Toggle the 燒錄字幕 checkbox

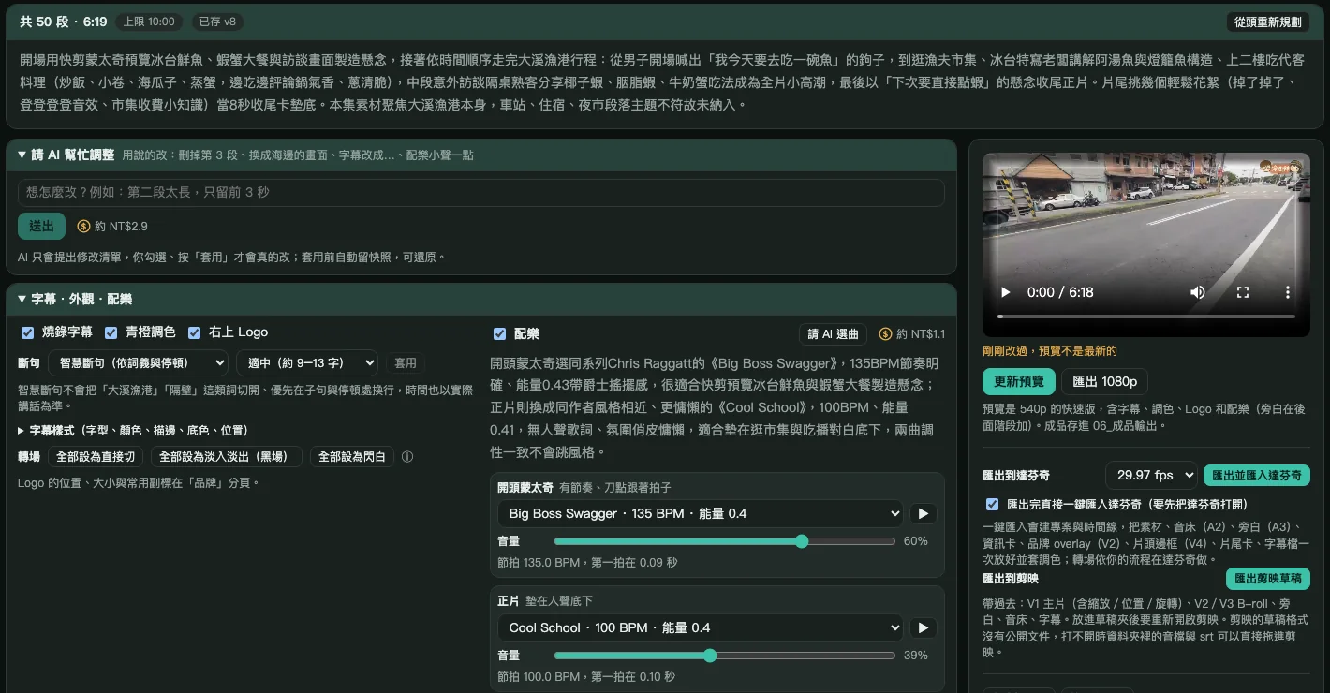27,332
